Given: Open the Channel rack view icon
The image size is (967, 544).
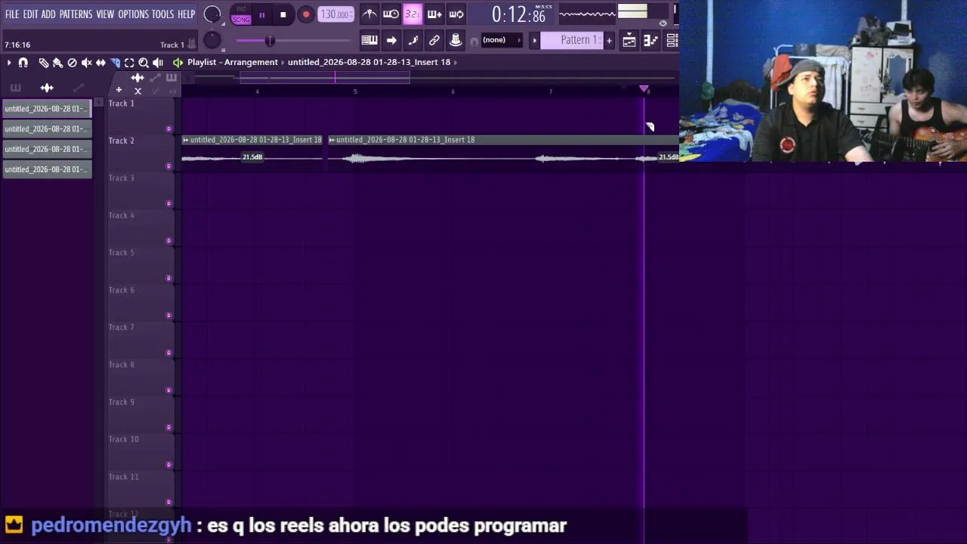Looking at the screenshot, I should tap(672, 41).
